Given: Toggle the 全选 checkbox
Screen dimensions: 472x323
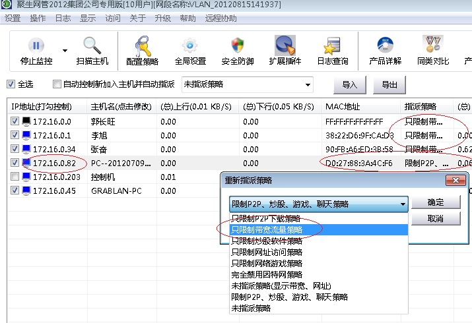Looking at the screenshot, I should click(x=11, y=84).
